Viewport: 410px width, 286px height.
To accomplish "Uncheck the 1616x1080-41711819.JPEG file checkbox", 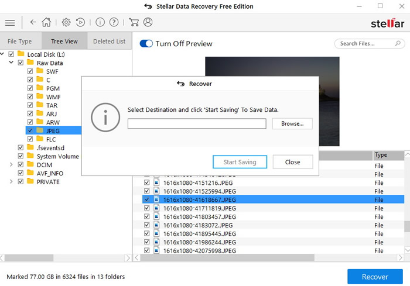I will (147, 208).
